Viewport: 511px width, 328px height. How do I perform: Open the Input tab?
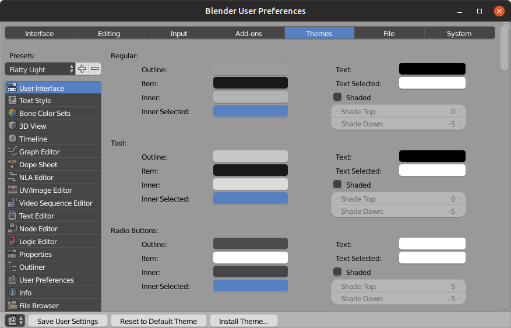point(179,33)
